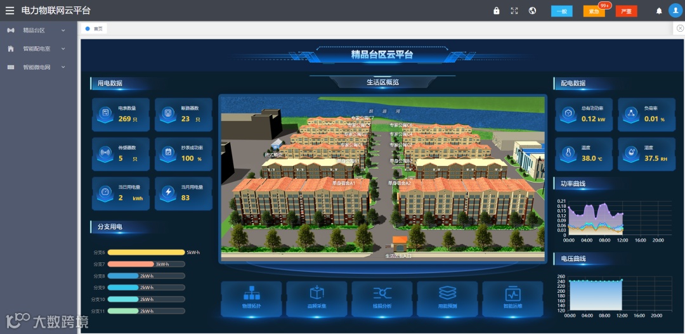Click the fullscreen expand icon

514,11
